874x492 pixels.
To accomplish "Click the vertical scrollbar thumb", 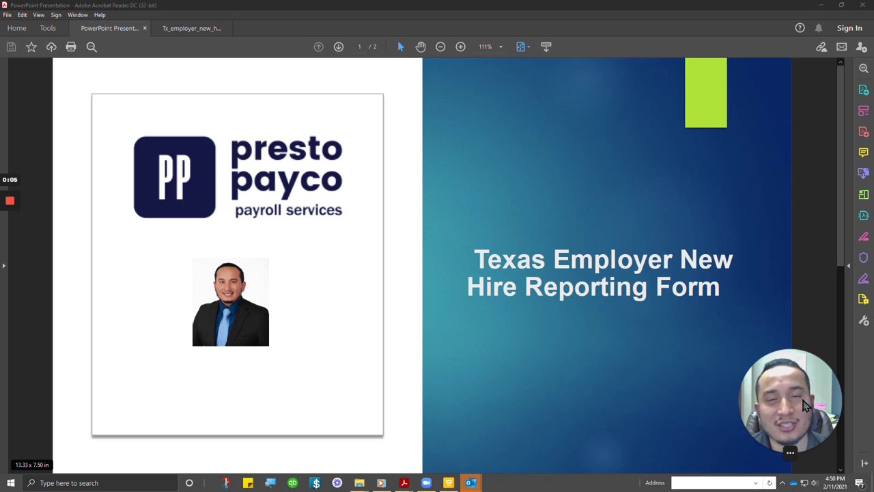I will click(x=841, y=165).
